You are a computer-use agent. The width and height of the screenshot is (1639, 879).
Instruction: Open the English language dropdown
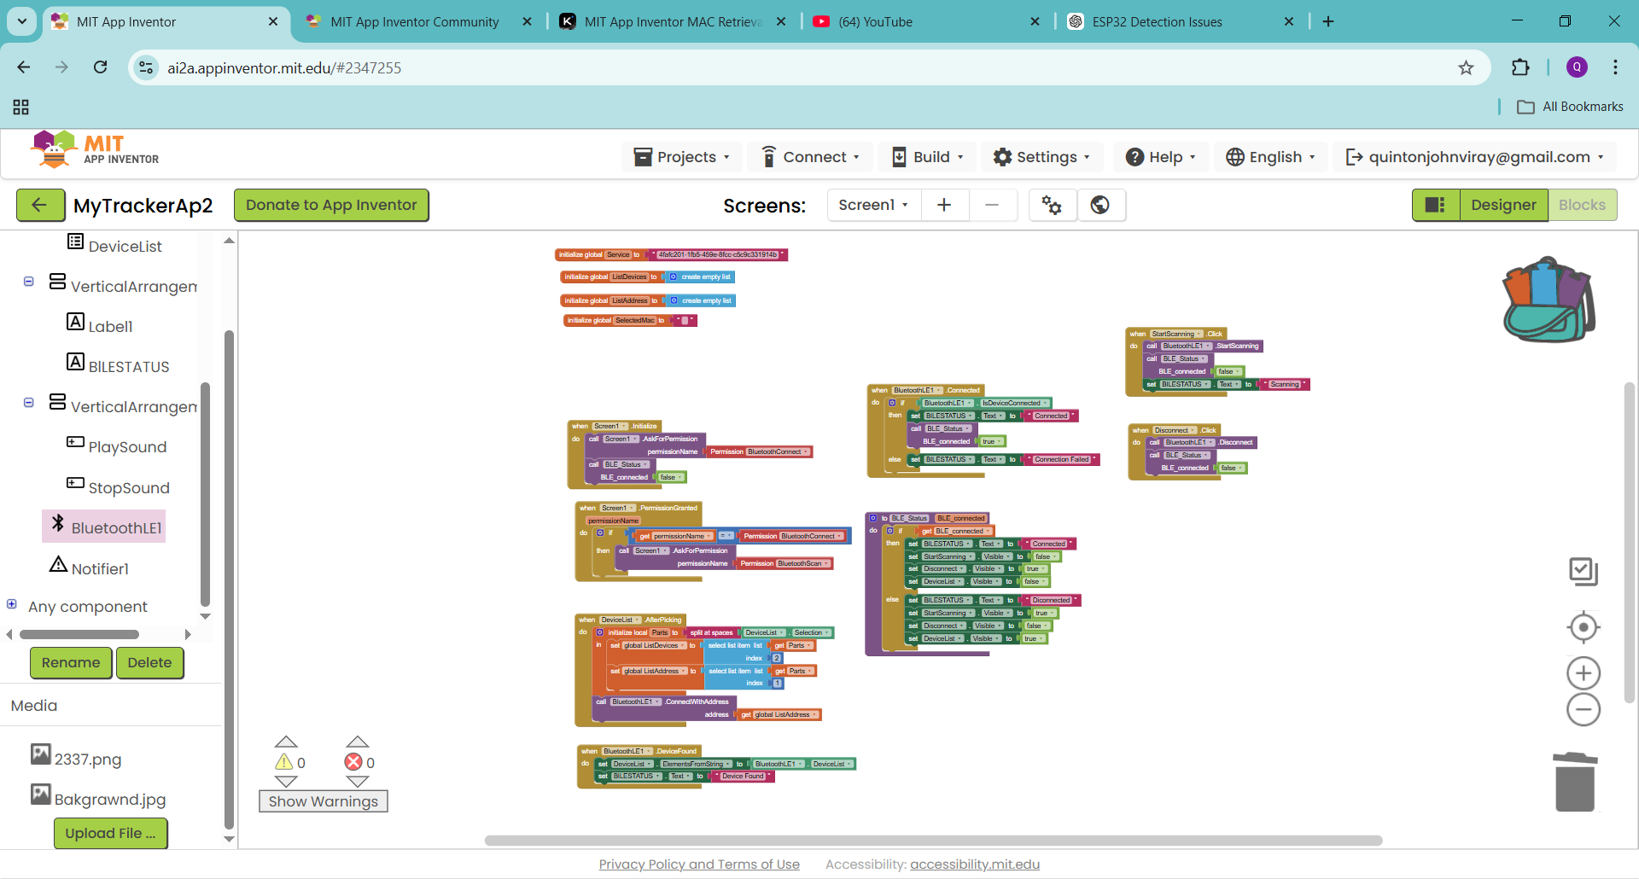(1270, 157)
